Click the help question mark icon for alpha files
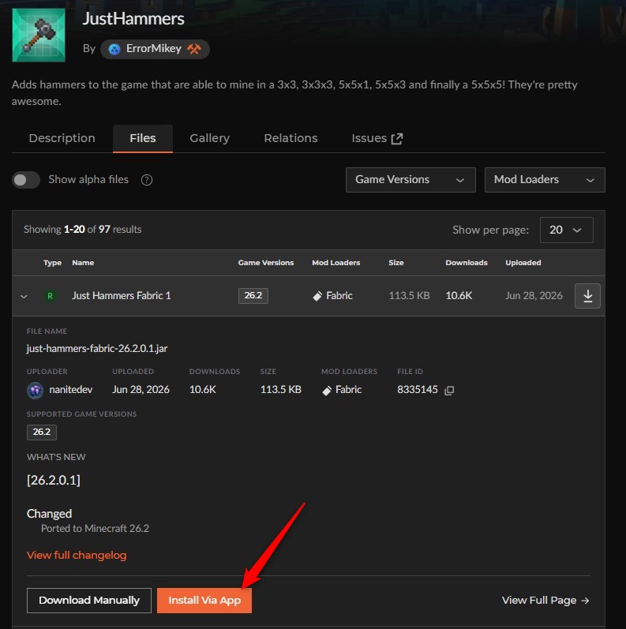 [x=147, y=180]
